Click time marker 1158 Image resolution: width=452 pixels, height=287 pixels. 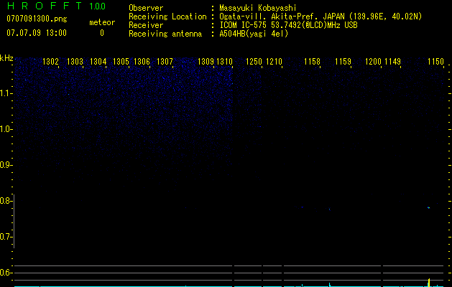(312, 62)
